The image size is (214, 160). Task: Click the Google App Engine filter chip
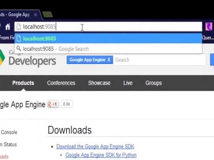90,60
